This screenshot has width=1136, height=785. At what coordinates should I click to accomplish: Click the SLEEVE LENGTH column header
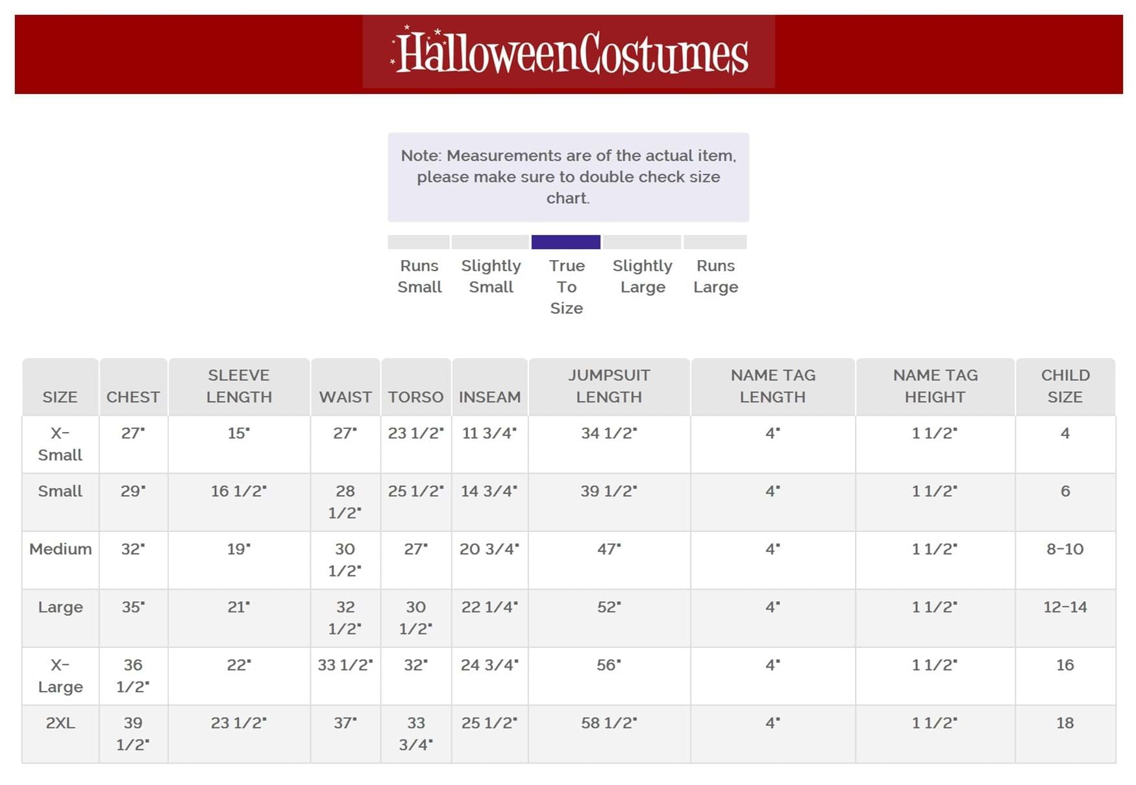[239, 386]
